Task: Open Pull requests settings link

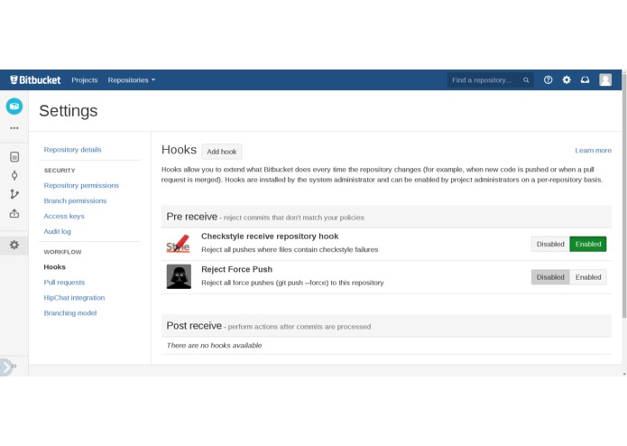Action: coord(64,283)
